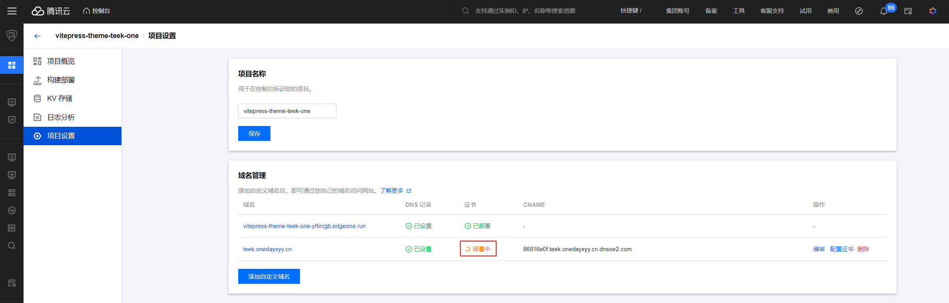This screenshot has width=949, height=303.
Task: Click the shield icon atop left rail
Action: tap(12, 36)
